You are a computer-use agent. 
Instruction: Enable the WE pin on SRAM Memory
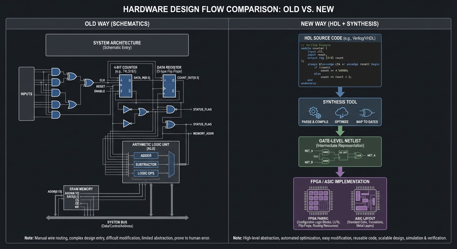click(x=77, y=207)
